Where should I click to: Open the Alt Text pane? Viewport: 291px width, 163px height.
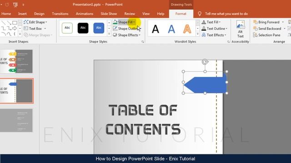pos(240,29)
